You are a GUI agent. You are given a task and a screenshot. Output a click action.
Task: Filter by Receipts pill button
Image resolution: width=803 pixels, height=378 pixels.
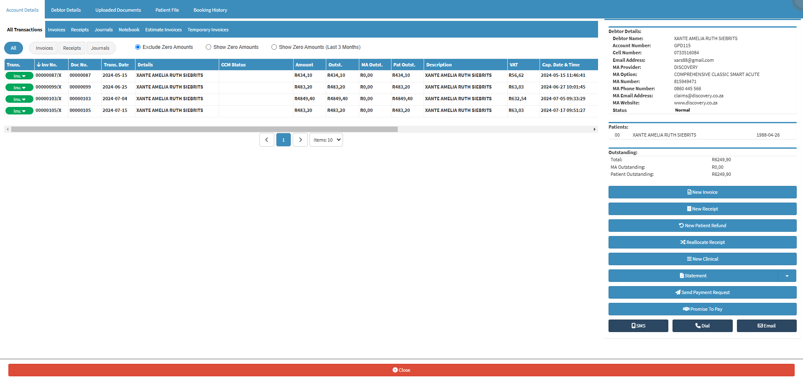pos(72,48)
